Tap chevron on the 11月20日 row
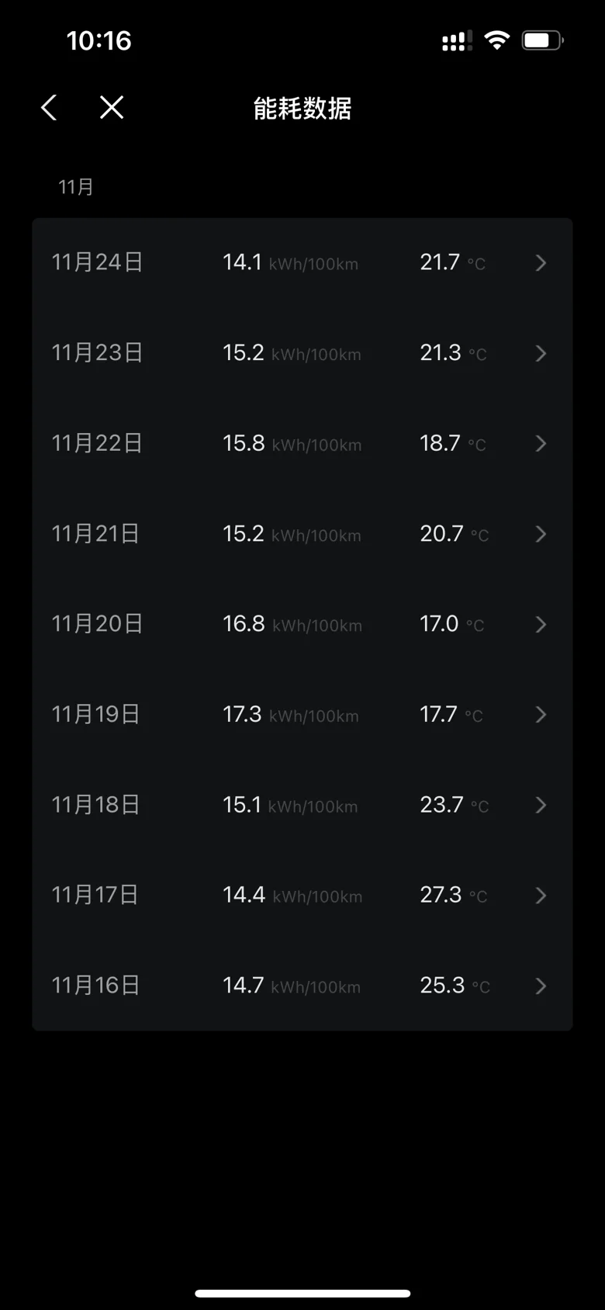Image resolution: width=605 pixels, height=1310 pixels. point(541,625)
